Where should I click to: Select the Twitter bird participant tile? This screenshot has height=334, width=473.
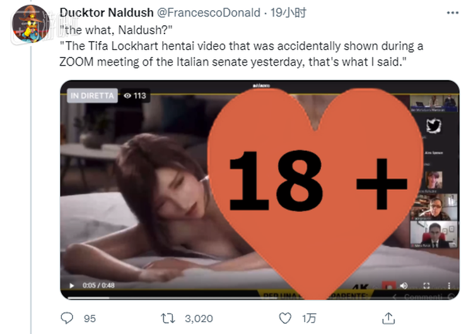click(433, 126)
